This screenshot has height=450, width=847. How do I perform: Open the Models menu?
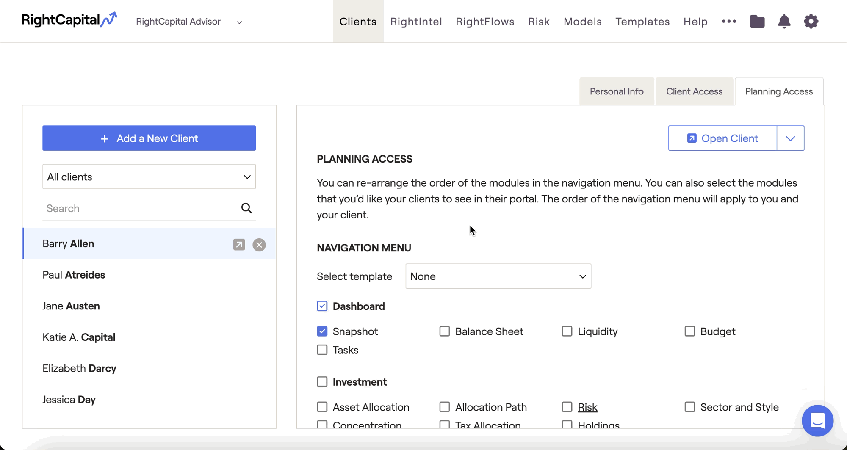point(582,21)
